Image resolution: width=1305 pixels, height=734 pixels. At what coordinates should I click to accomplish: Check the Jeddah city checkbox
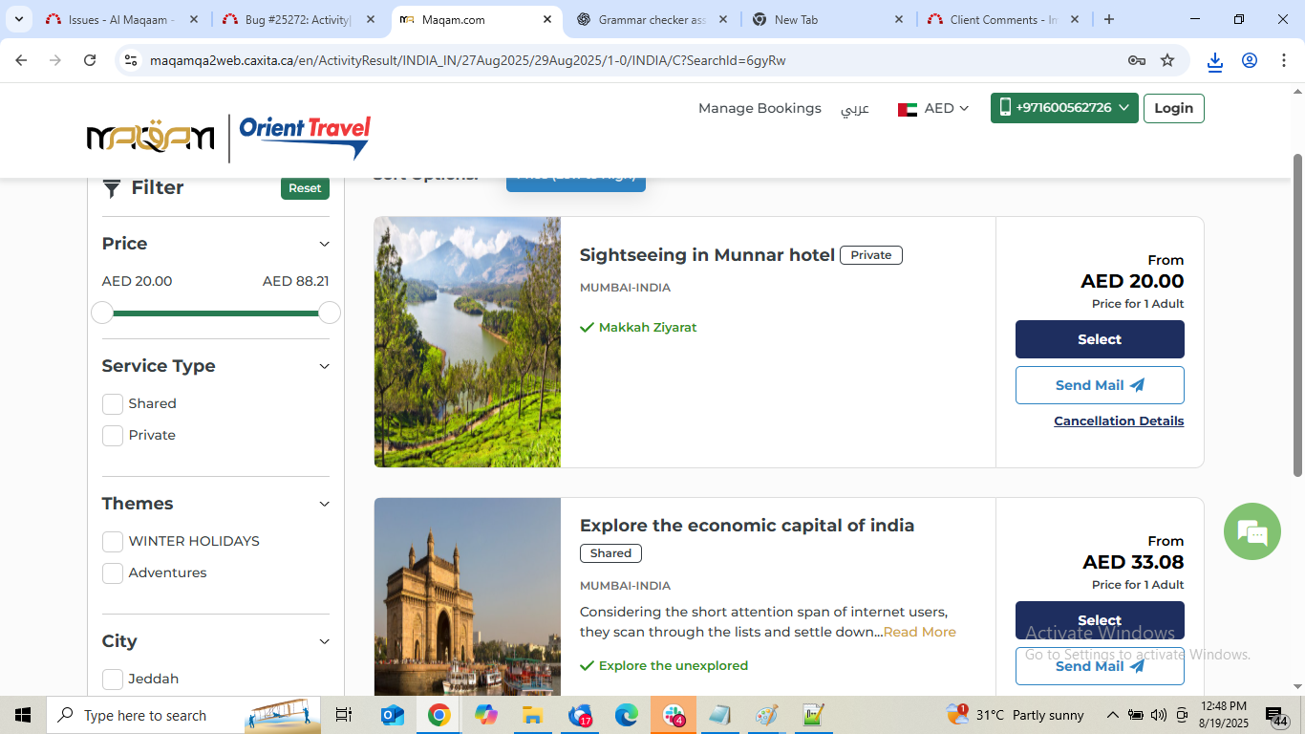pos(113,680)
